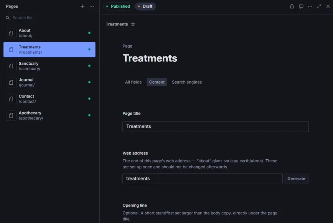Viewport: 333px width, 223px height.
Task: Switch to the Draft version
Action: click(x=145, y=7)
